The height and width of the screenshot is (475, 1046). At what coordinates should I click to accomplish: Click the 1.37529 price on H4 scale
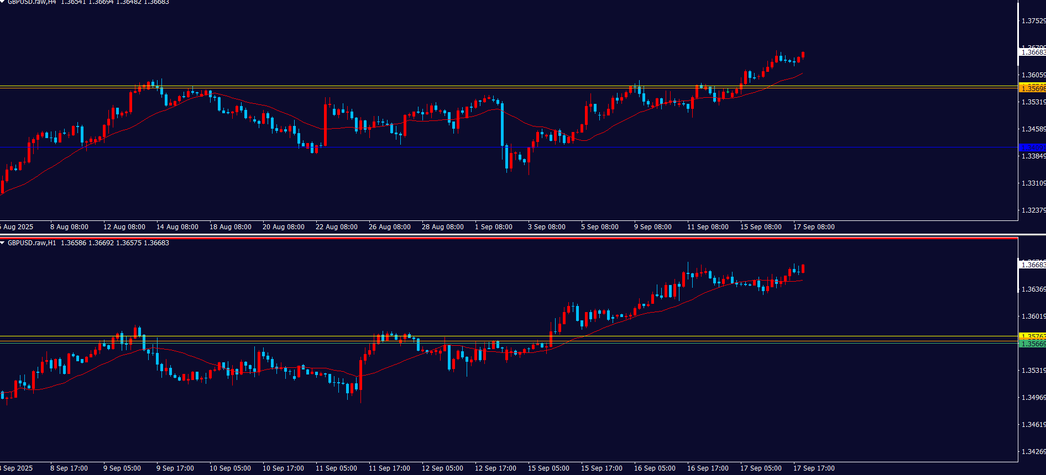tap(1033, 21)
